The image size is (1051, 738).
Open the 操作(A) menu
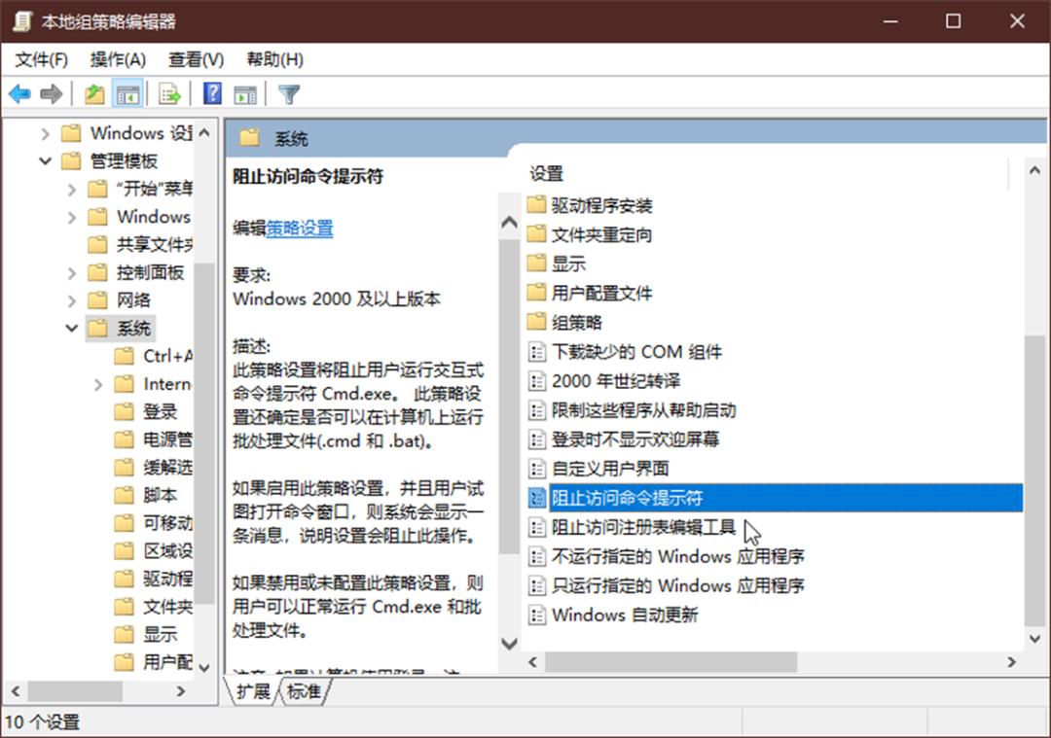[x=118, y=59]
